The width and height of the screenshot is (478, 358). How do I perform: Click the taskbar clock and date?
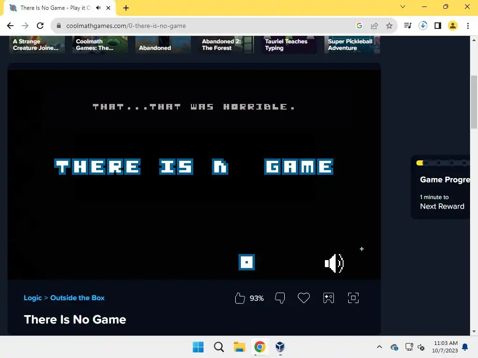[x=445, y=347]
